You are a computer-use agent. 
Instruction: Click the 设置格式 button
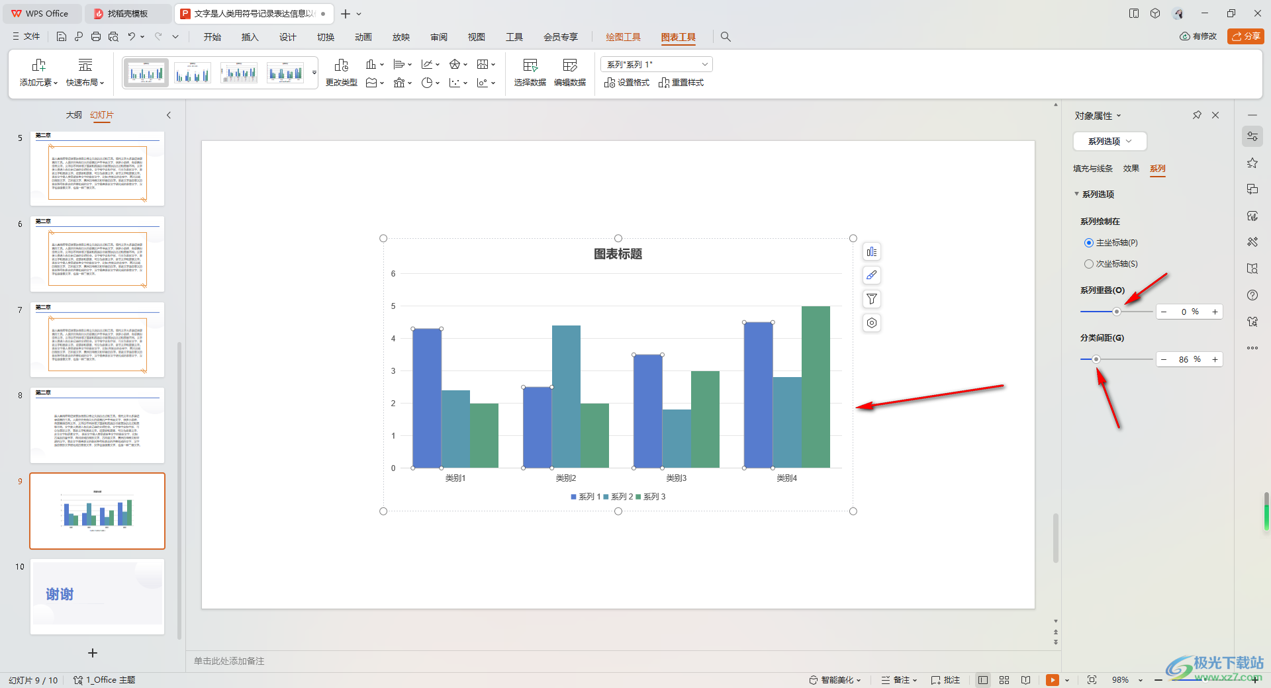coord(626,83)
